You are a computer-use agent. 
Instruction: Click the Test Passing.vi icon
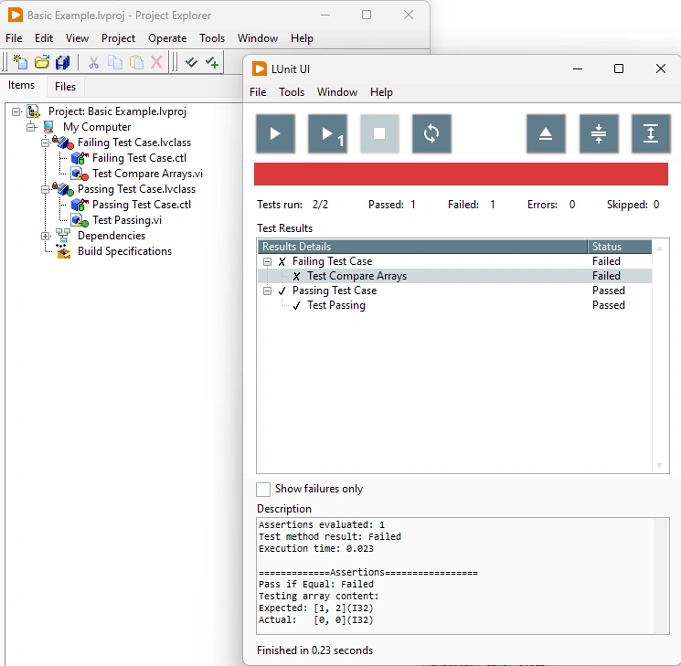pyautogui.click(x=80, y=220)
